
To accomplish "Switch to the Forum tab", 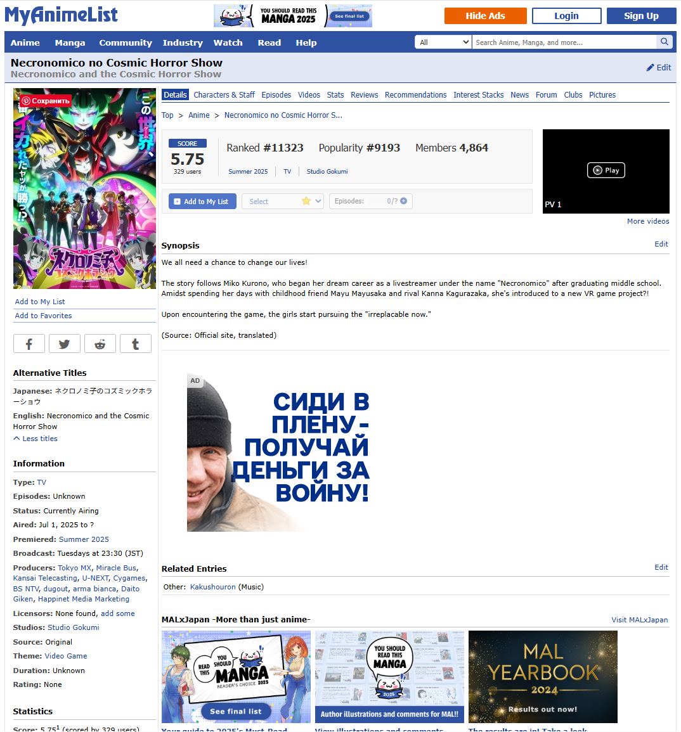I will (x=546, y=95).
